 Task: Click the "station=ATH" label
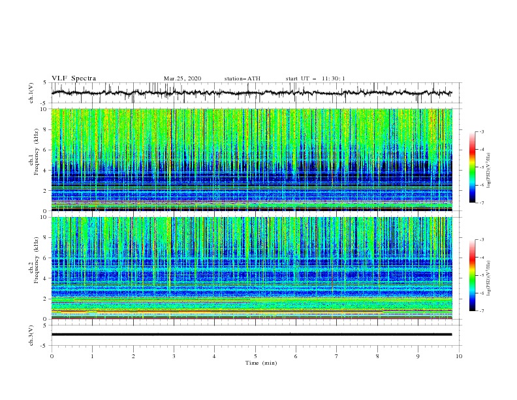coord(242,78)
